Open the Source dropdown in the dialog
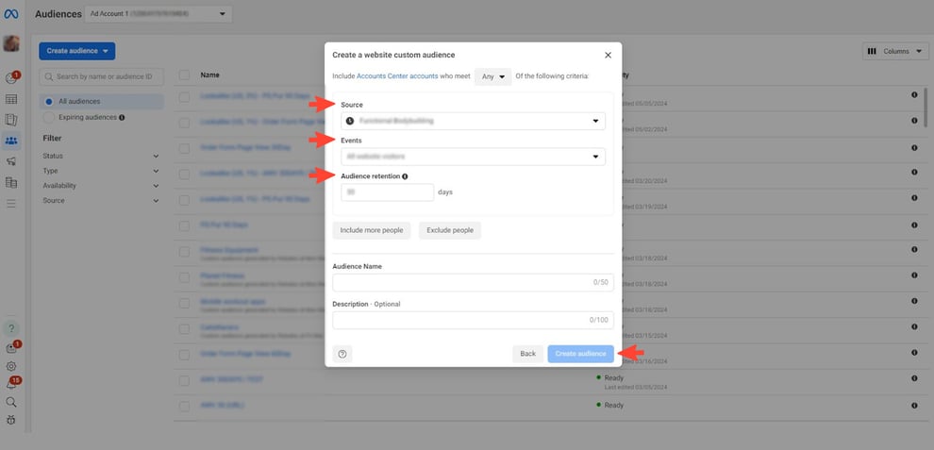This screenshot has height=450, width=934. (473, 121)
